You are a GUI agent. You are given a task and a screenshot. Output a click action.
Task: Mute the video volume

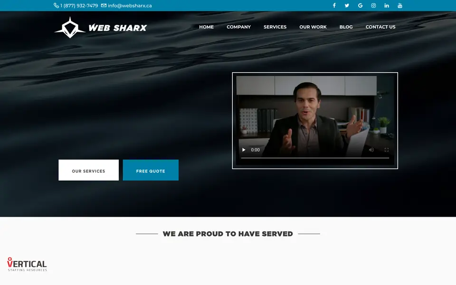coord(371,150)
